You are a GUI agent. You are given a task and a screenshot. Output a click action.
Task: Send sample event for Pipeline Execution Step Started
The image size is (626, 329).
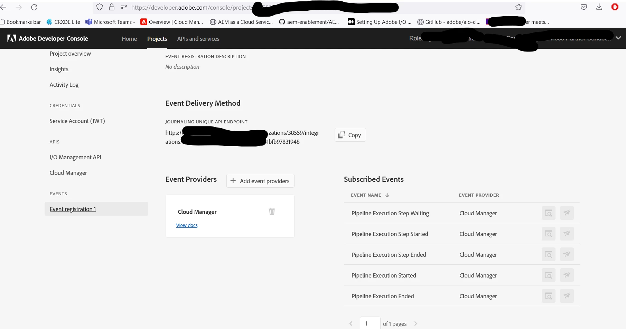coord(567,234)
